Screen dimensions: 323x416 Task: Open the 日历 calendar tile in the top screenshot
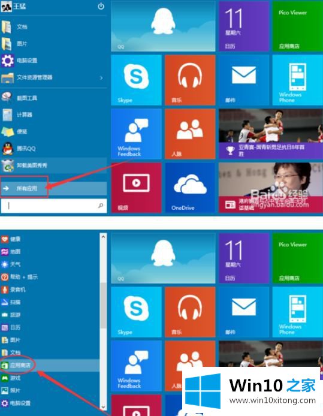click(x=244, y=26)
